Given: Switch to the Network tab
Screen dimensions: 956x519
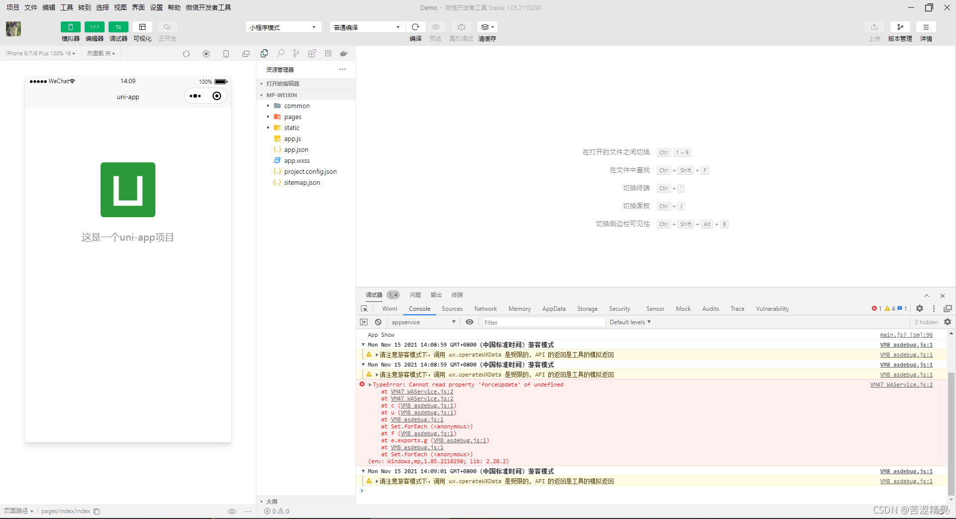Looking at the screenshot, I should [485, 309].
